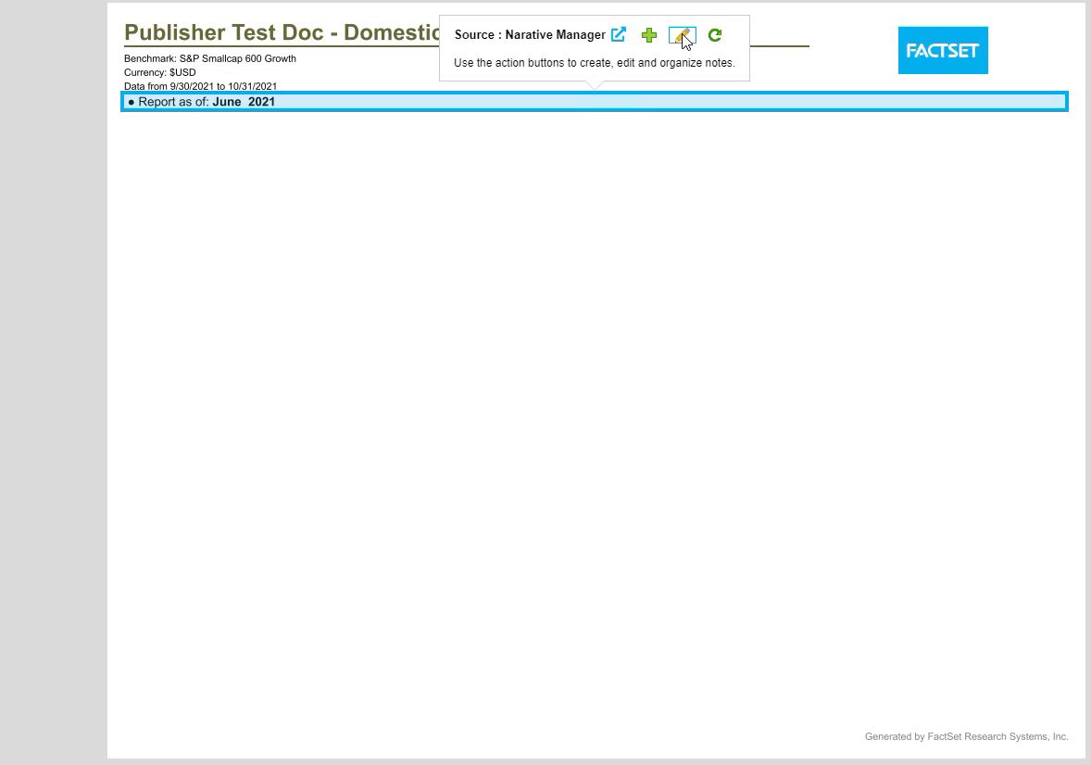Click the 'Use the action buttons' hint text
The width and height of the screenshot is (1091, 765).
click(x=595, y=63)
